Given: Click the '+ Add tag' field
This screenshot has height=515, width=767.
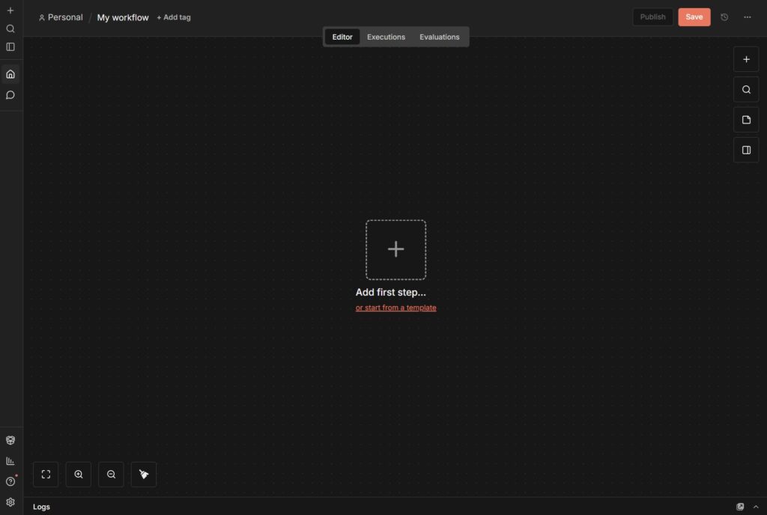Looking at the screenshot, I should click(x=174, y=17).
